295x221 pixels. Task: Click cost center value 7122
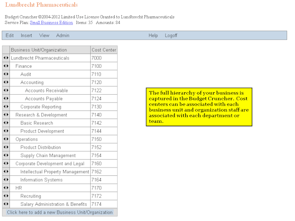97,90
